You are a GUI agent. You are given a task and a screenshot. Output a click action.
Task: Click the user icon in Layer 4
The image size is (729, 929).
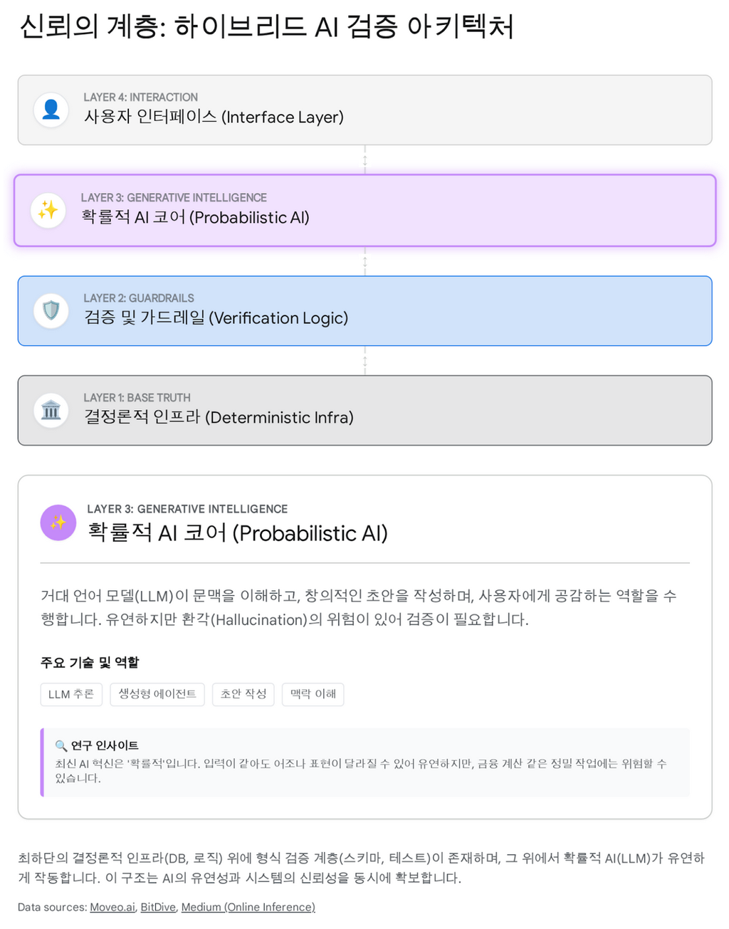[x=51, y=110]
